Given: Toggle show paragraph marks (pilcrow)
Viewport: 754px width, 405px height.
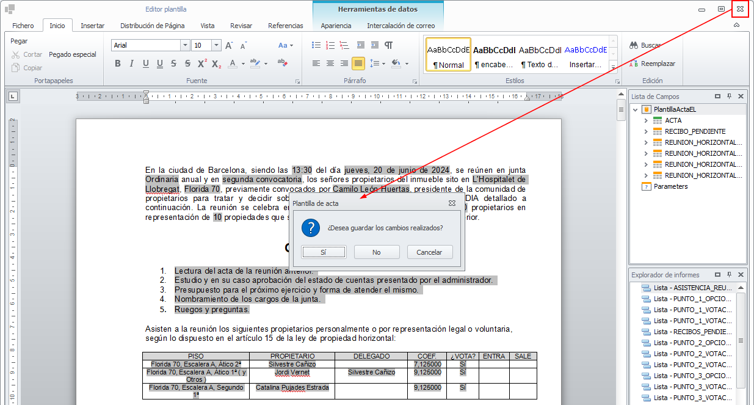Looking at the screenshot, I should tap(389, 45).
